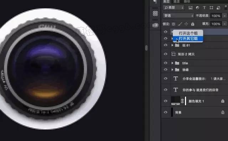This screenshot has height=141, width=228.
Task: Choose 打开这个组 from the context menu
Action: click(x=188, y=33)
